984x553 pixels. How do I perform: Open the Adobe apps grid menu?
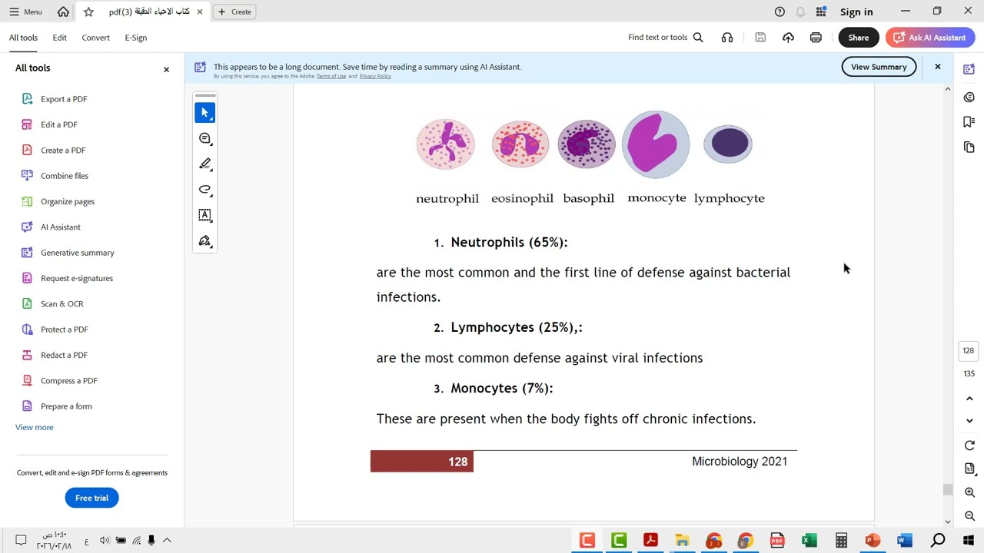821,12
